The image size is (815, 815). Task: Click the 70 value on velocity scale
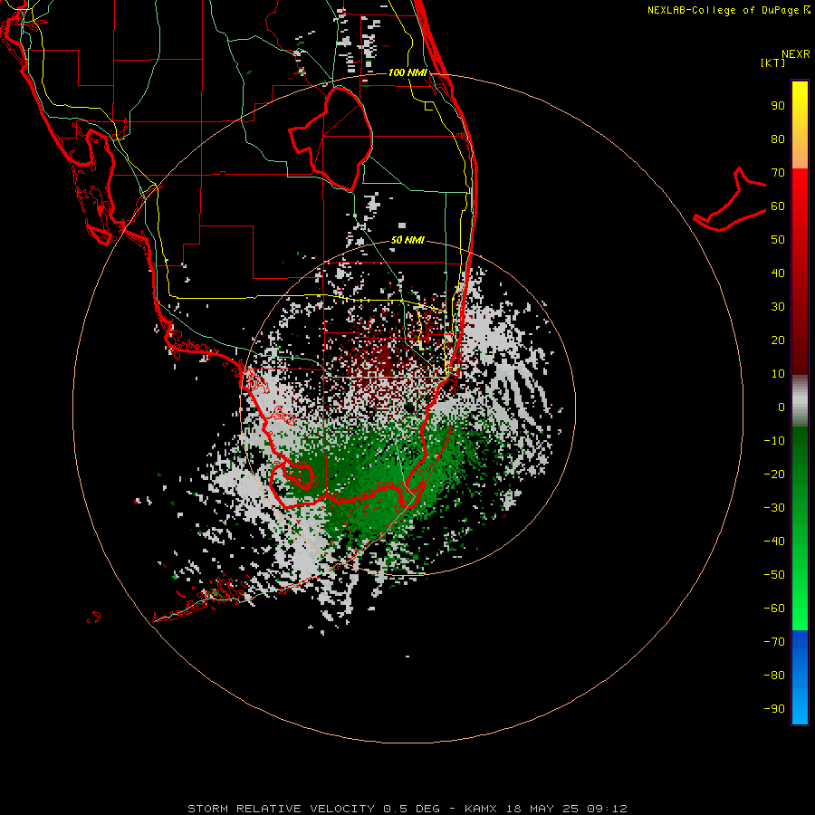coord(778,173)
